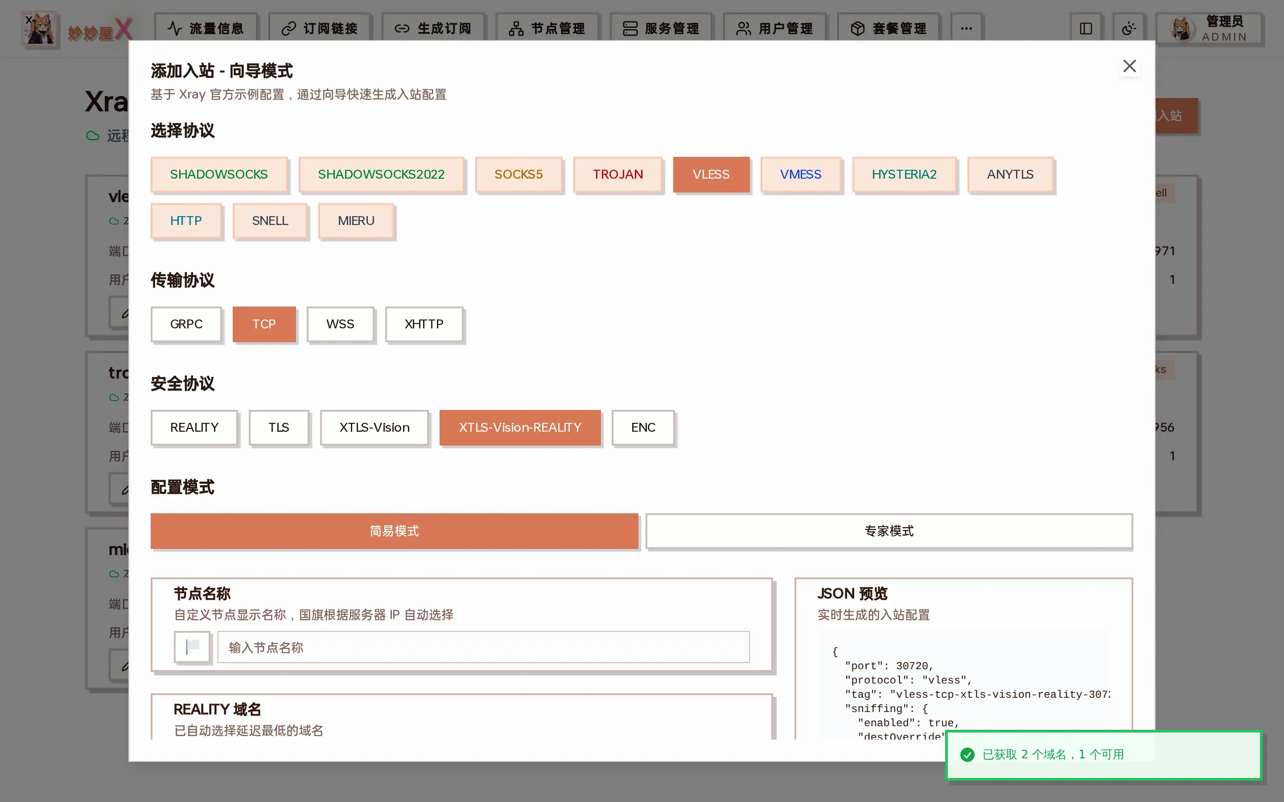Open 生成订阅 navigation item
Viewport: 1284px width, 802px height.
[x=433, y=29]
